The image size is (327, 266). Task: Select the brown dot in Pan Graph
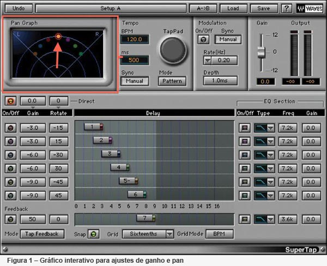coord(35,54)
